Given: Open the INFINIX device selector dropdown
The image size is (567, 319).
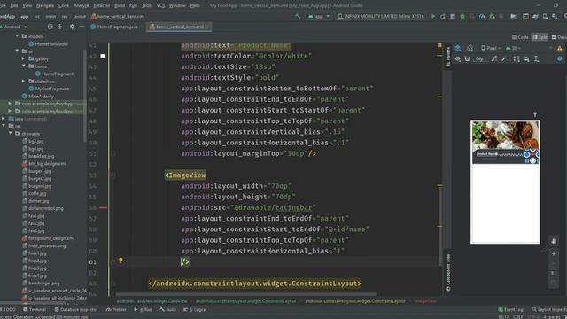Looking at the screenshot, I should pyautogui.click(x=381, y=16).
